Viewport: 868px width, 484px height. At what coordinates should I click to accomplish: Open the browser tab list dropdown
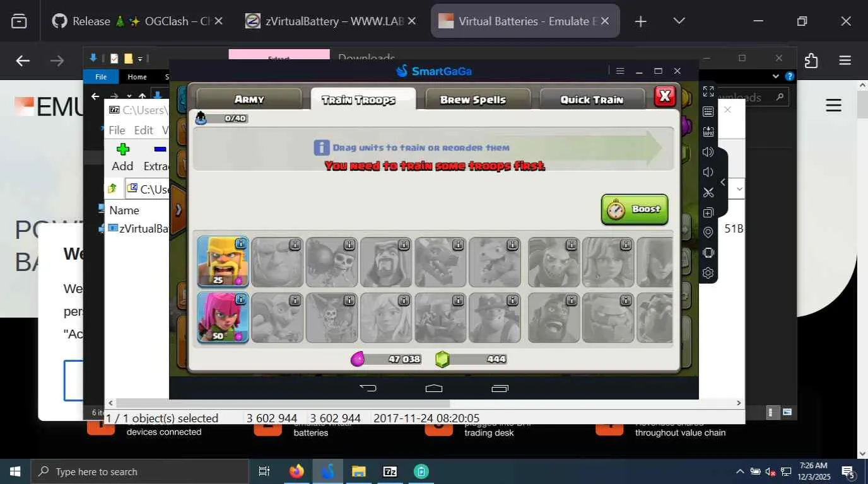tap(679, 21)
